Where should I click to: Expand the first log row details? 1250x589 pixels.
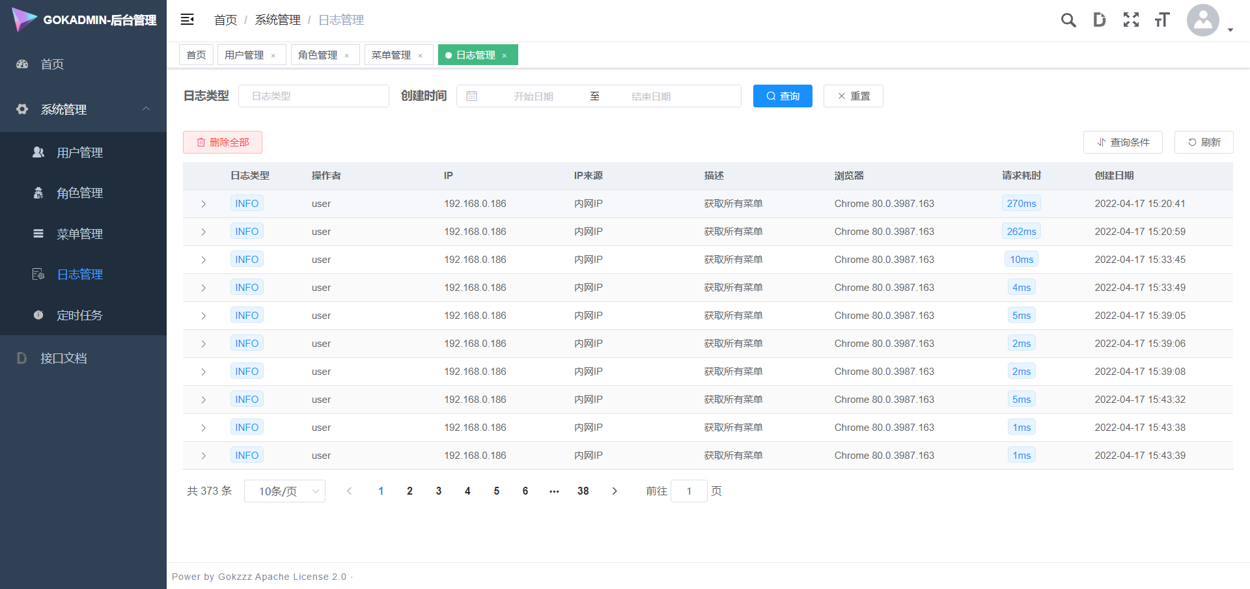tap(203, 204)
